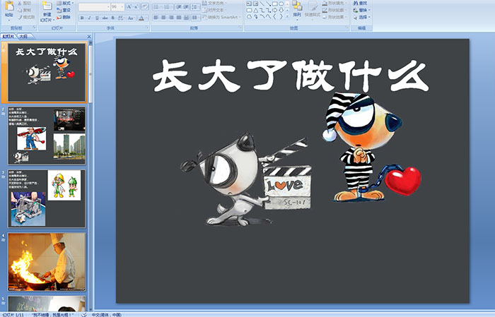Expand the Select (选择) dropdown
The image size is (495, 317).
(x=362, y=18)
